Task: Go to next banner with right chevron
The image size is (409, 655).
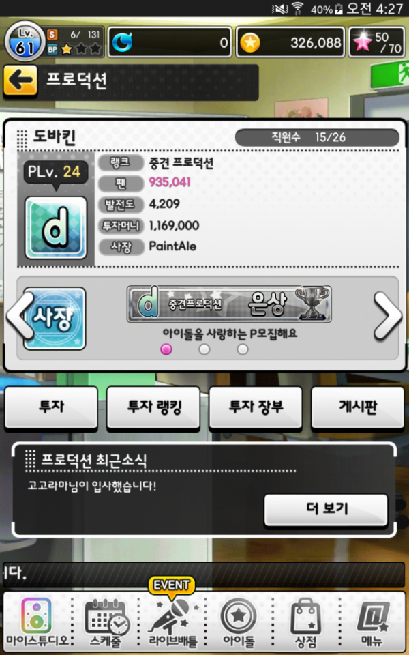Action: tap(388, 316)
